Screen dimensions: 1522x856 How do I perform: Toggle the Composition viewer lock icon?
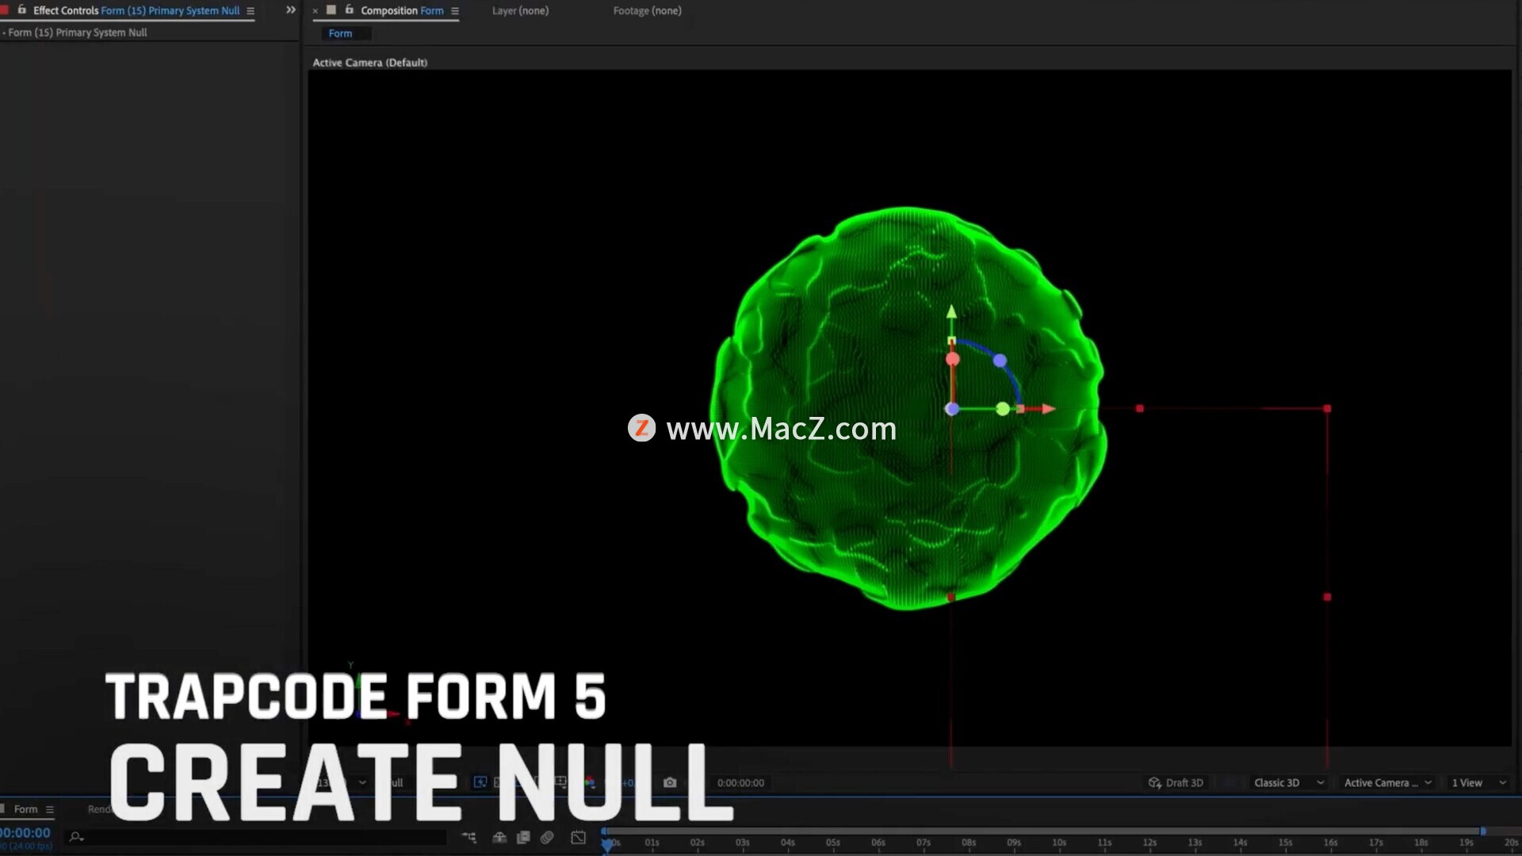click(x=350, y=10)
